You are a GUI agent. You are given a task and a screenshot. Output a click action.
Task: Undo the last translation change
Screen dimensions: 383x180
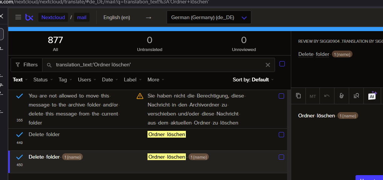(x=327, y=96)
